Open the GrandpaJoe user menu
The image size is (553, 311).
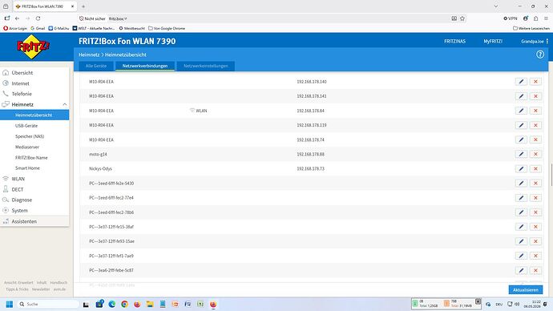point(535,41)
